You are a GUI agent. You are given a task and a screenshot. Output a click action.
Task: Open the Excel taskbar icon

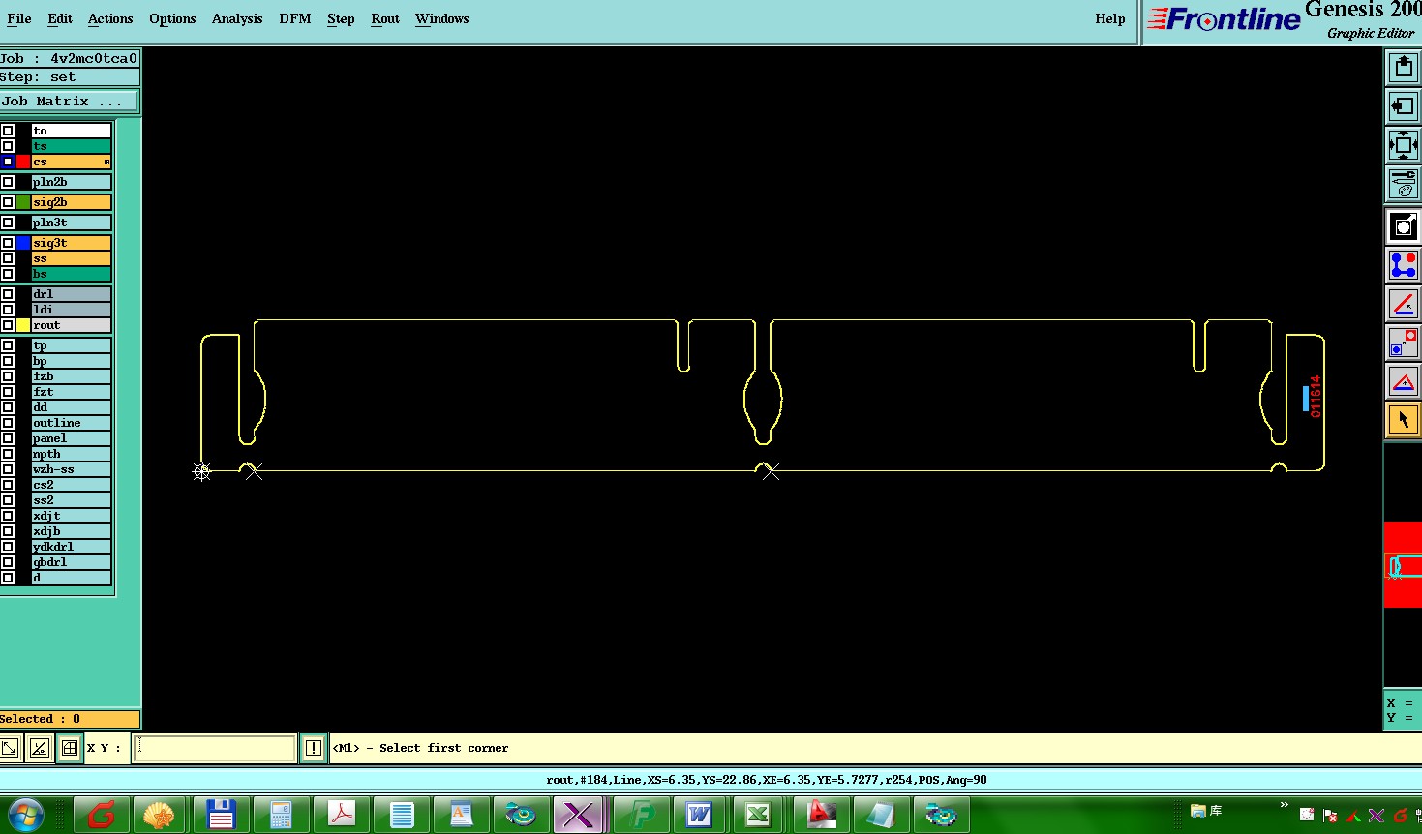coord(759,815)
